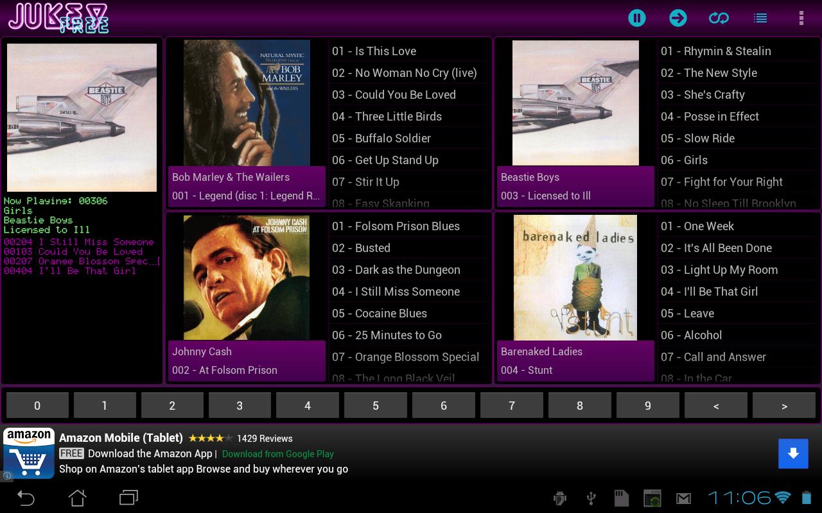822x513 pixels.
Task: Select Johnny Cash At Folsom Prison cover
Action: click(247, 278)
